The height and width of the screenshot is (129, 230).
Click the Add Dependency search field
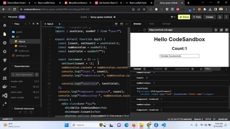pyautogui.click(x=22, y=75)
